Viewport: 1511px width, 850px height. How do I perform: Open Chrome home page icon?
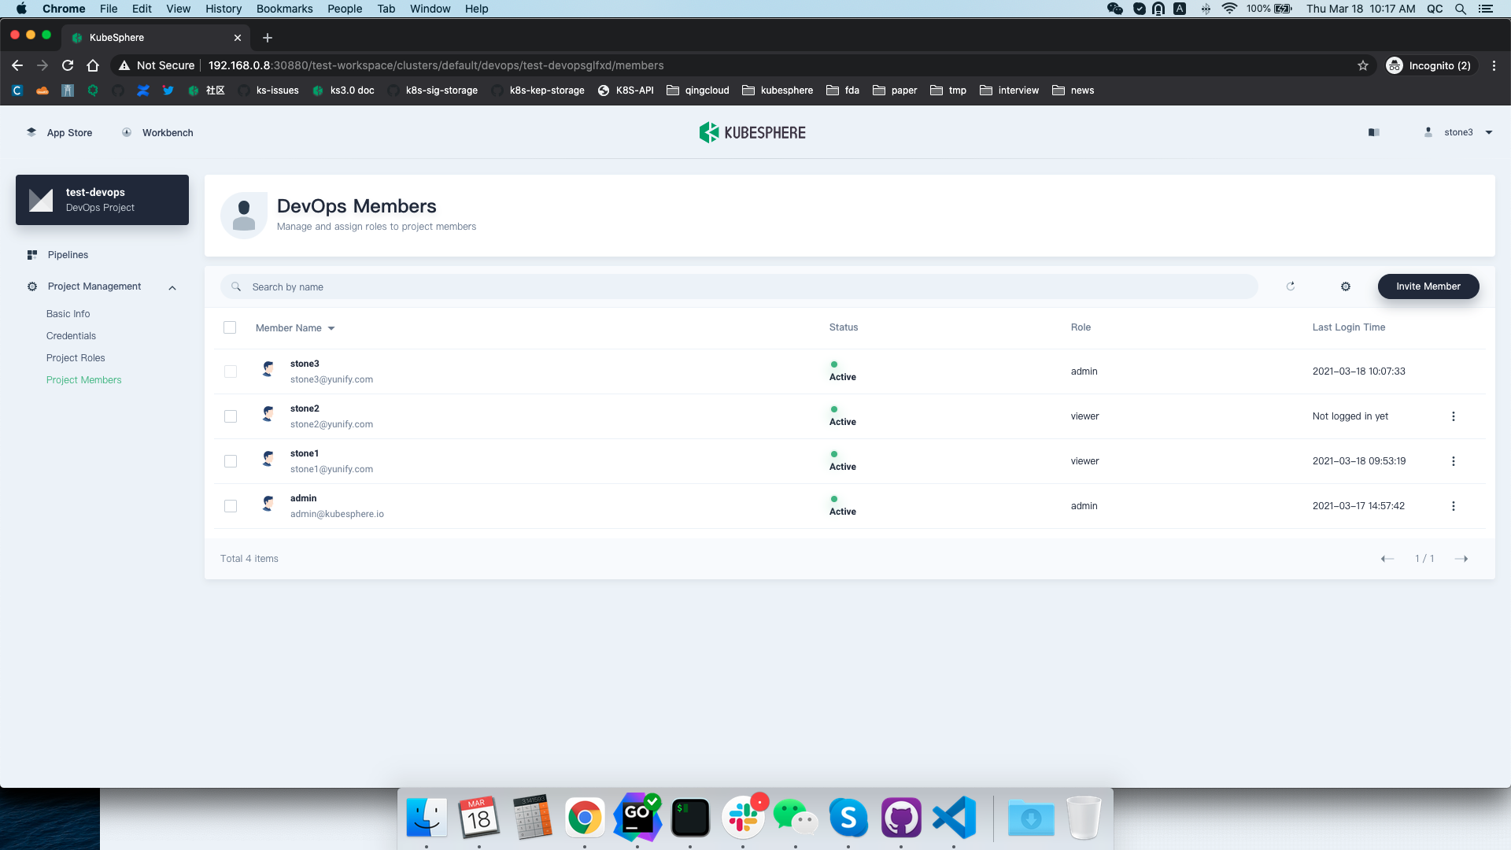pos(93,65)
